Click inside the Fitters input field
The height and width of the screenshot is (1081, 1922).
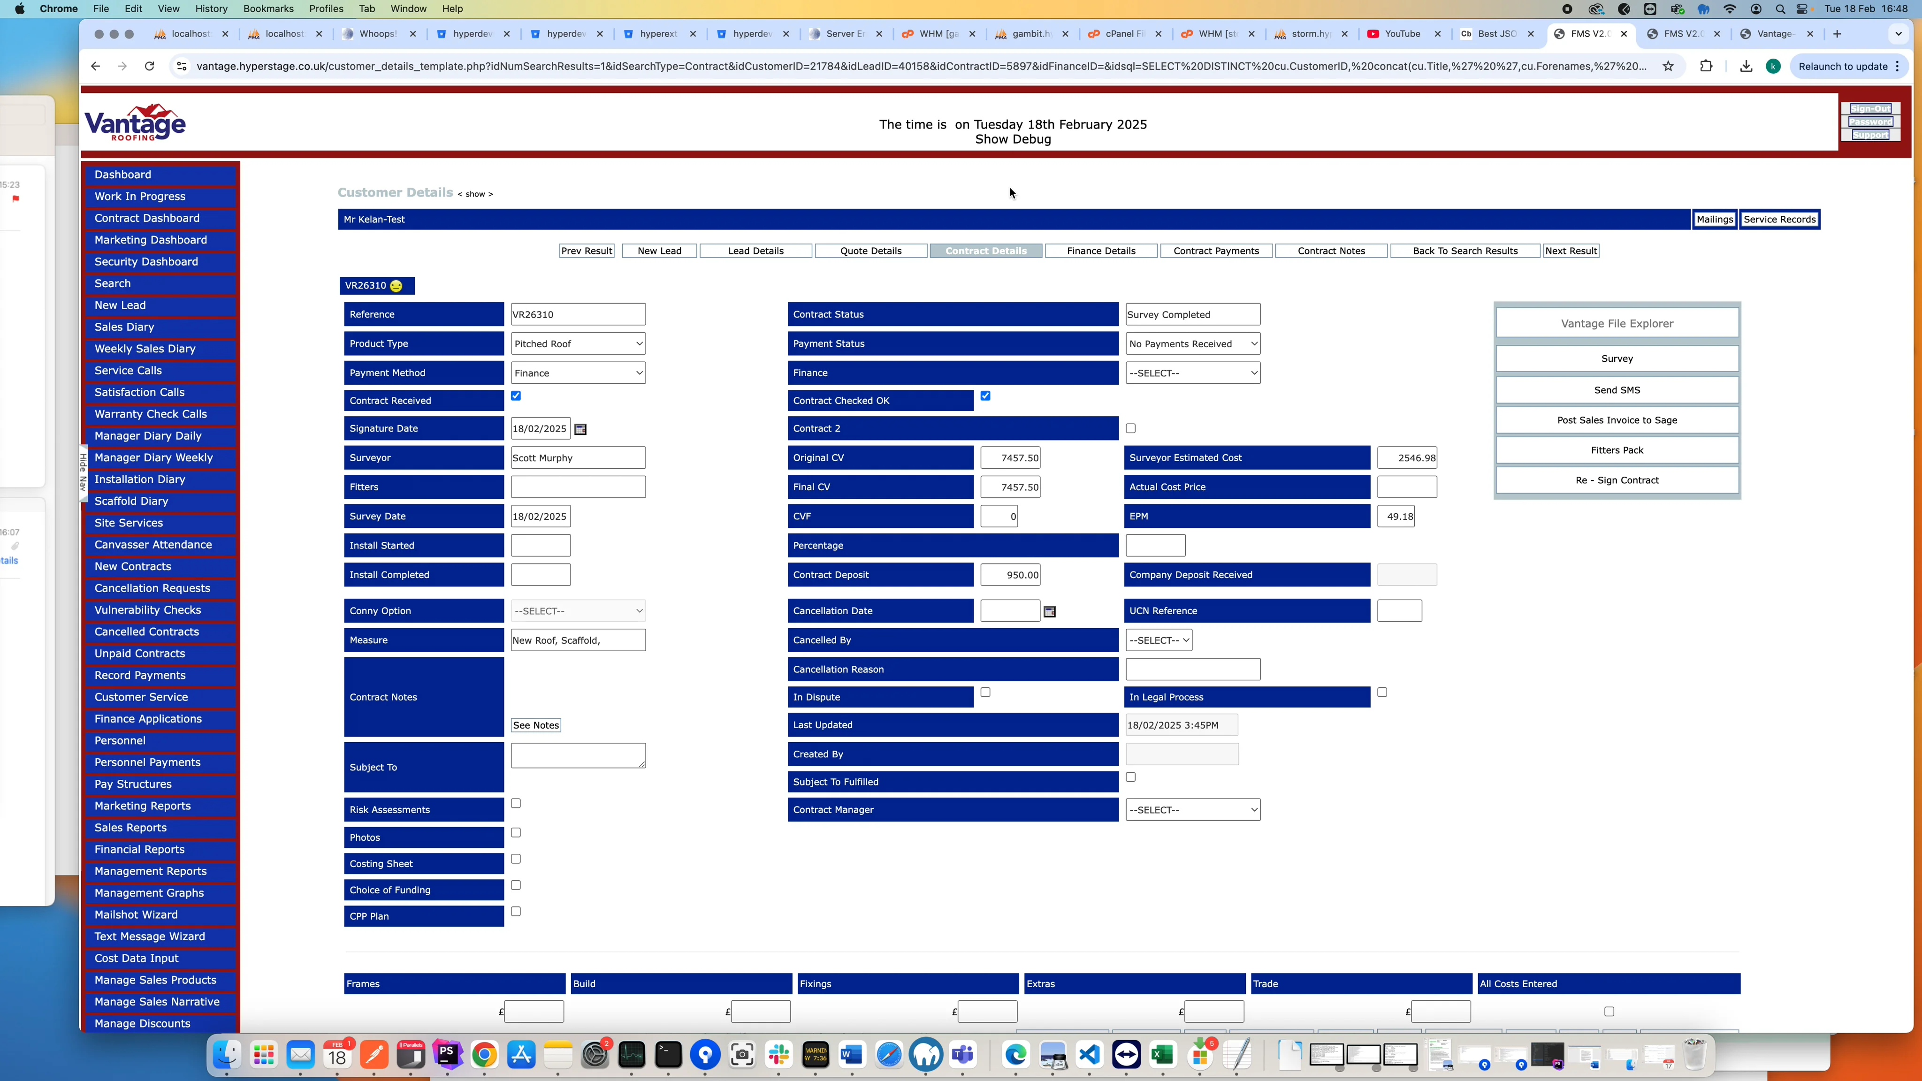point(578,487)
